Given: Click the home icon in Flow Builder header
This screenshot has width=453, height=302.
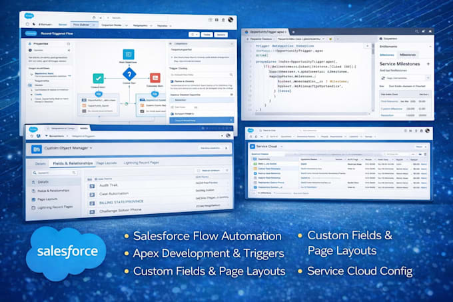Looking at the screenshot, I should (x=94, y=17).
